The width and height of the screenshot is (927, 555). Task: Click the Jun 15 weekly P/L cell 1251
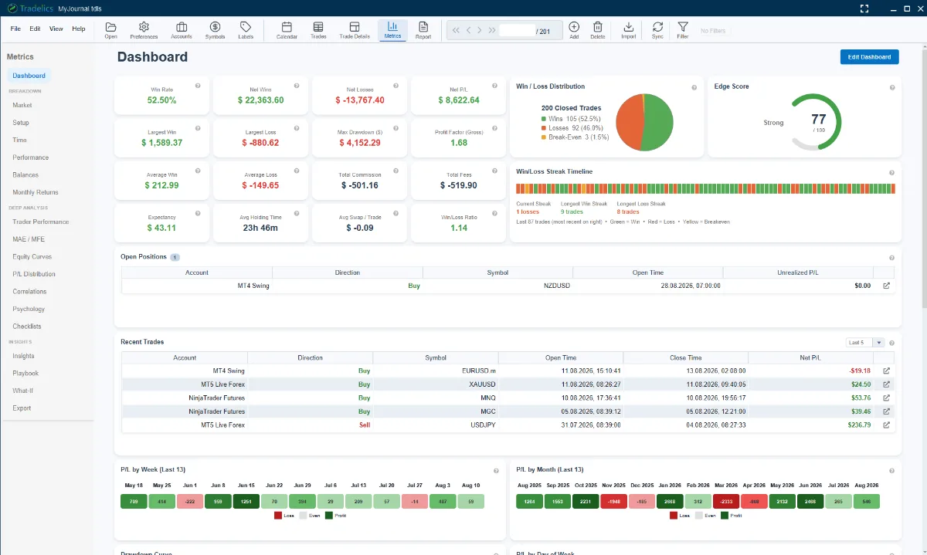point(247,502)
